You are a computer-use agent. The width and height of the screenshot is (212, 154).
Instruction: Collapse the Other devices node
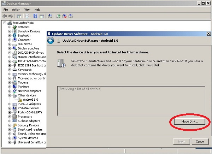click(10, 95)
